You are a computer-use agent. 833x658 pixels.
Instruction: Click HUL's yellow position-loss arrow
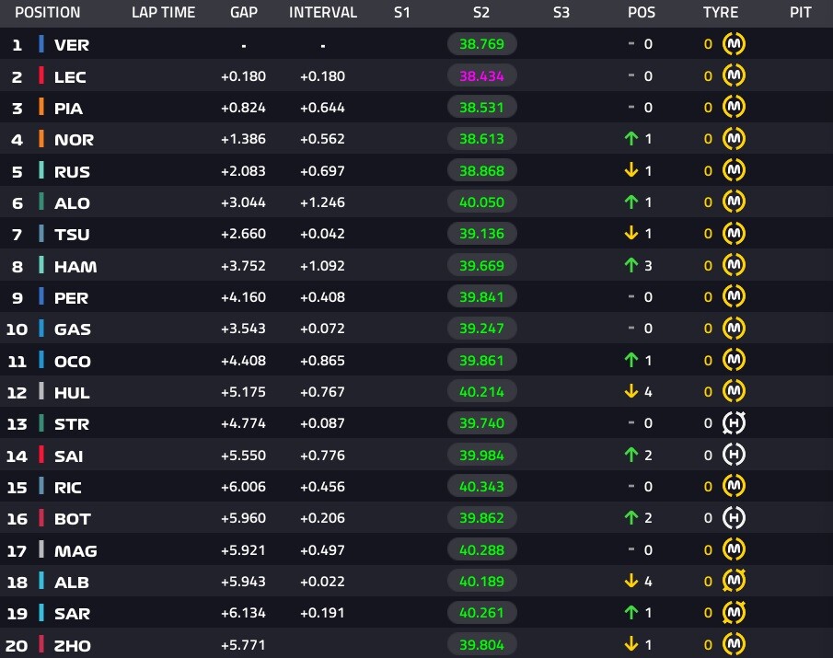click(631, 391)
